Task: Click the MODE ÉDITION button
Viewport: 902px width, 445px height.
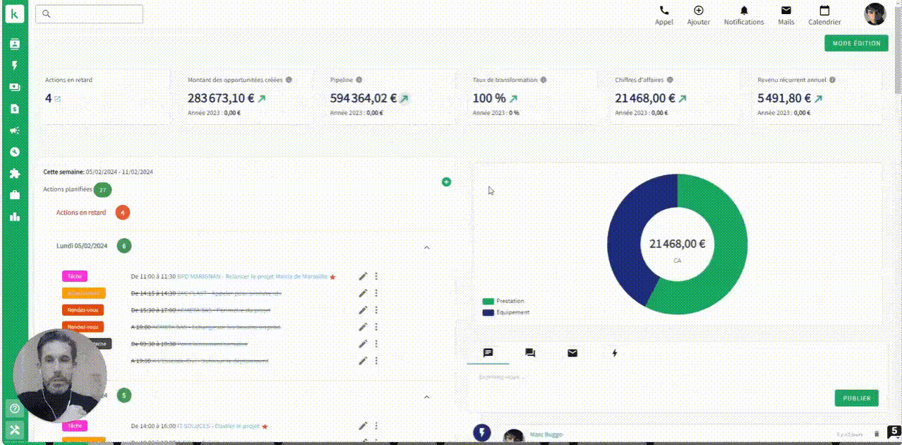Action: 856,44
